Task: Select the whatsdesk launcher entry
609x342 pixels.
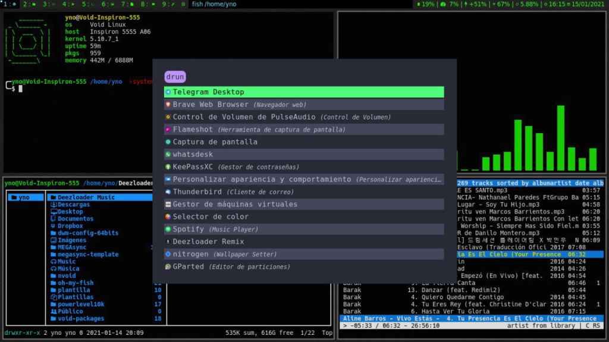Action: pyautogui.click(x=192, y=155)
